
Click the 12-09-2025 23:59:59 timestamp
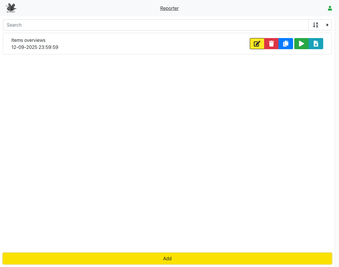[x=35, y=47]
